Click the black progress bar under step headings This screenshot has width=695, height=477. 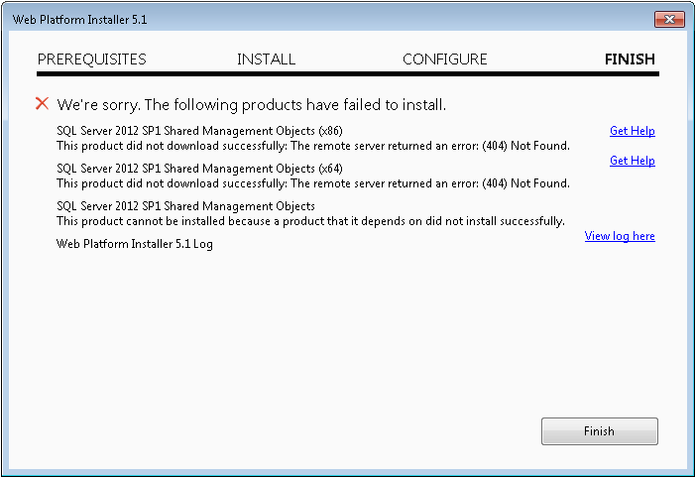coord(347,74)
